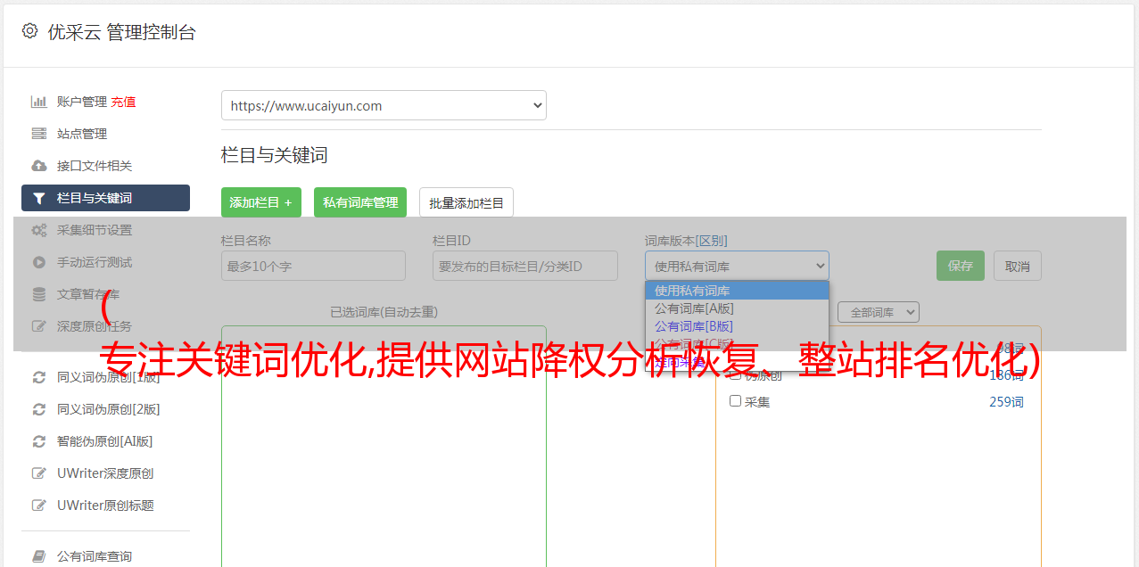Open the site URL dropdown https://www.ucaiyun.com

[x=384, y=105]
